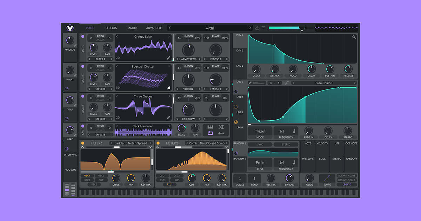Screen dimensions: 421x221
Task: Adjust the Filter 1 cutoff slider below graph
Action: click(x=115, y=172)
